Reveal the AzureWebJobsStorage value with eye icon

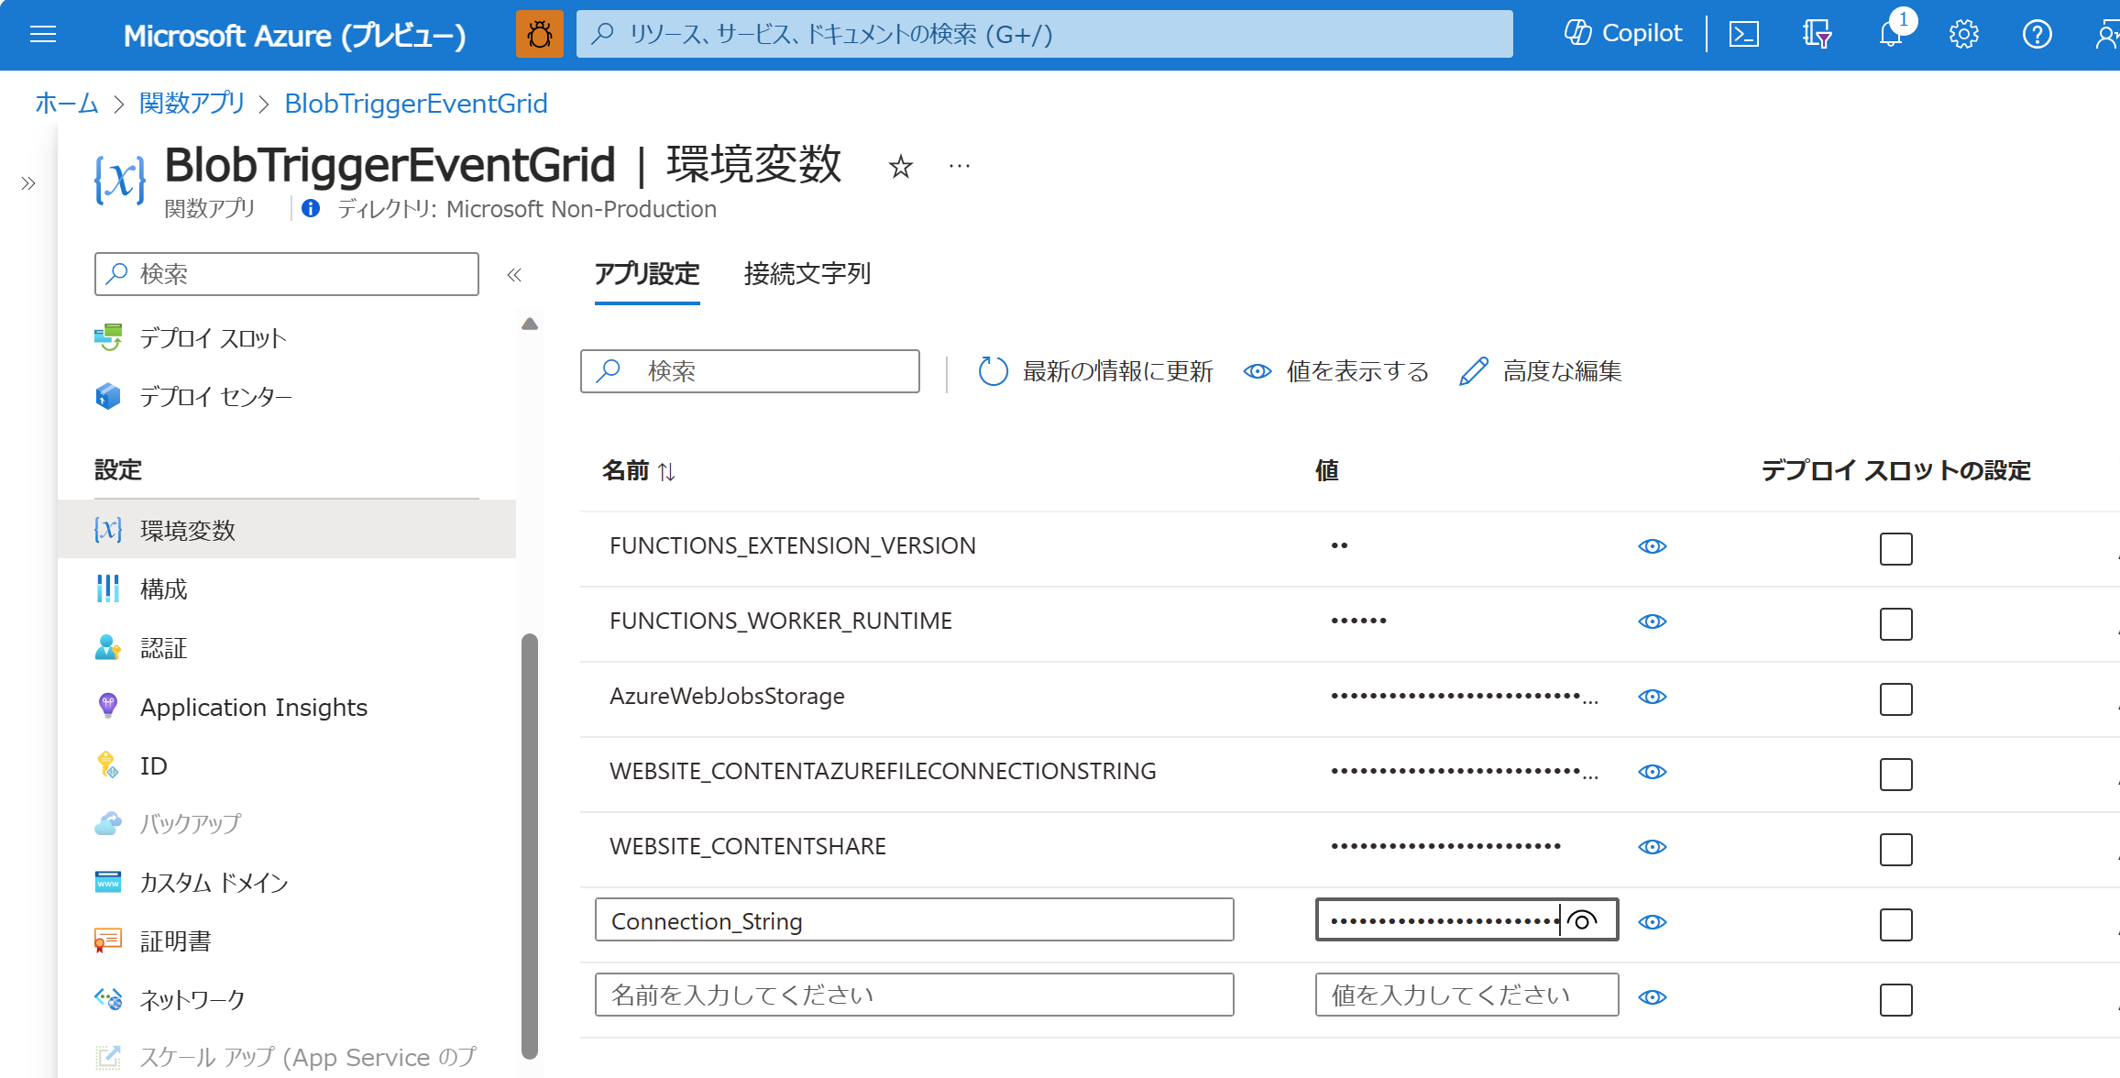point(1652,697)
